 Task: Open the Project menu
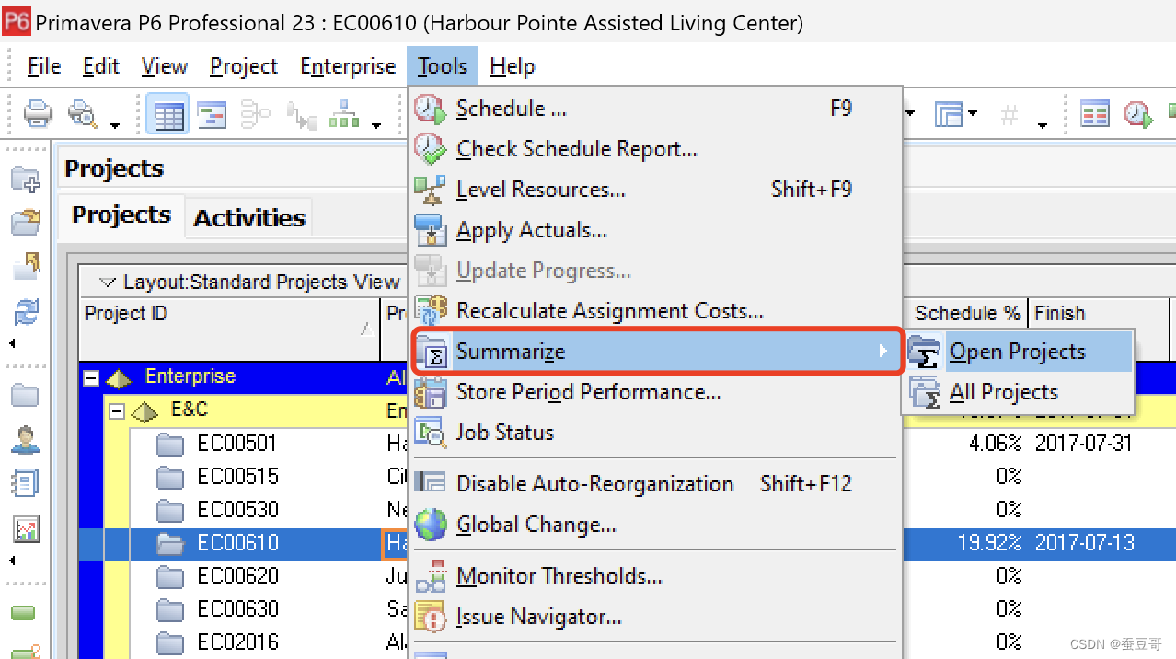click(244, 66)
